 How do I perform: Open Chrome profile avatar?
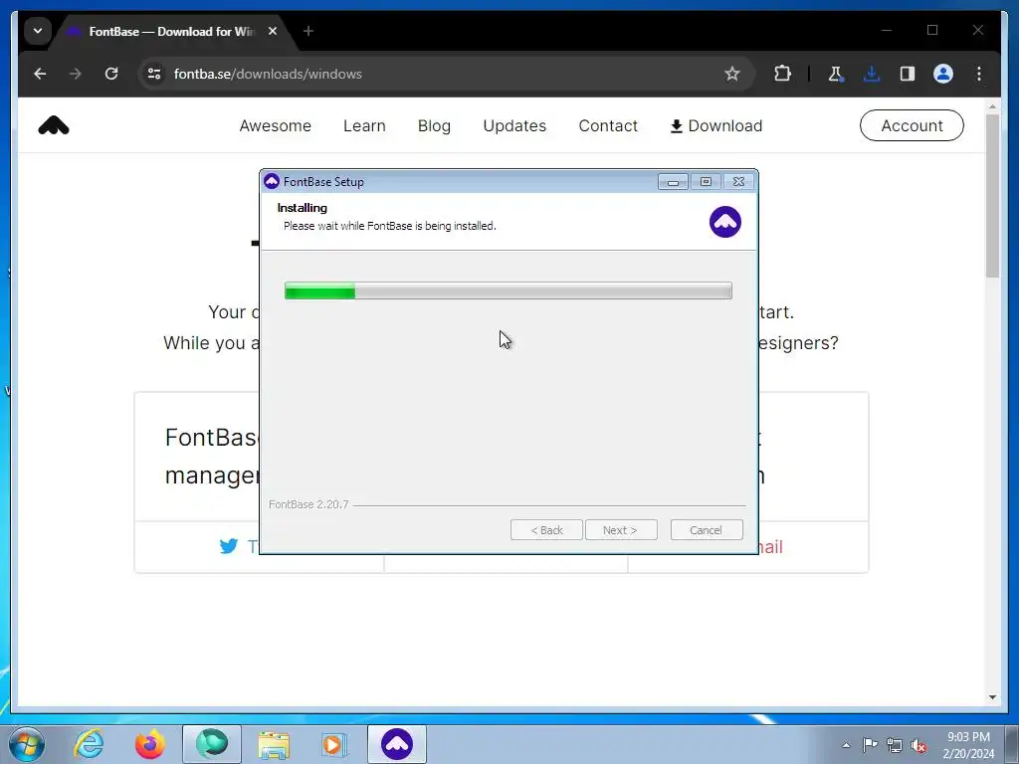click(x=943, y=74)
